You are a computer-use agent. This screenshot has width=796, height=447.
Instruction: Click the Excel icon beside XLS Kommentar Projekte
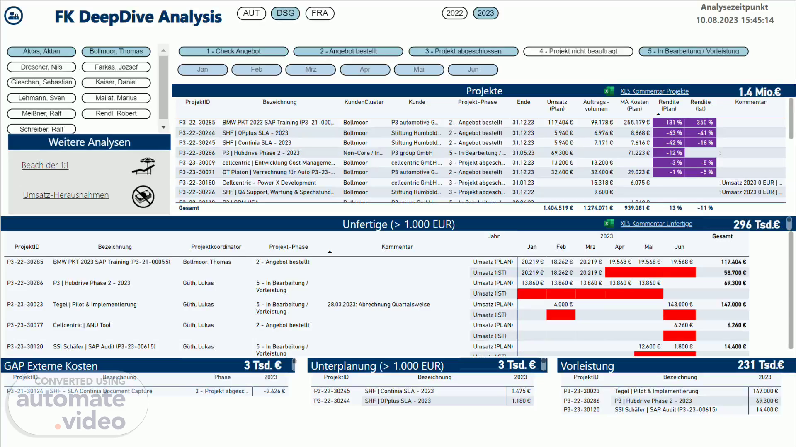609,91
